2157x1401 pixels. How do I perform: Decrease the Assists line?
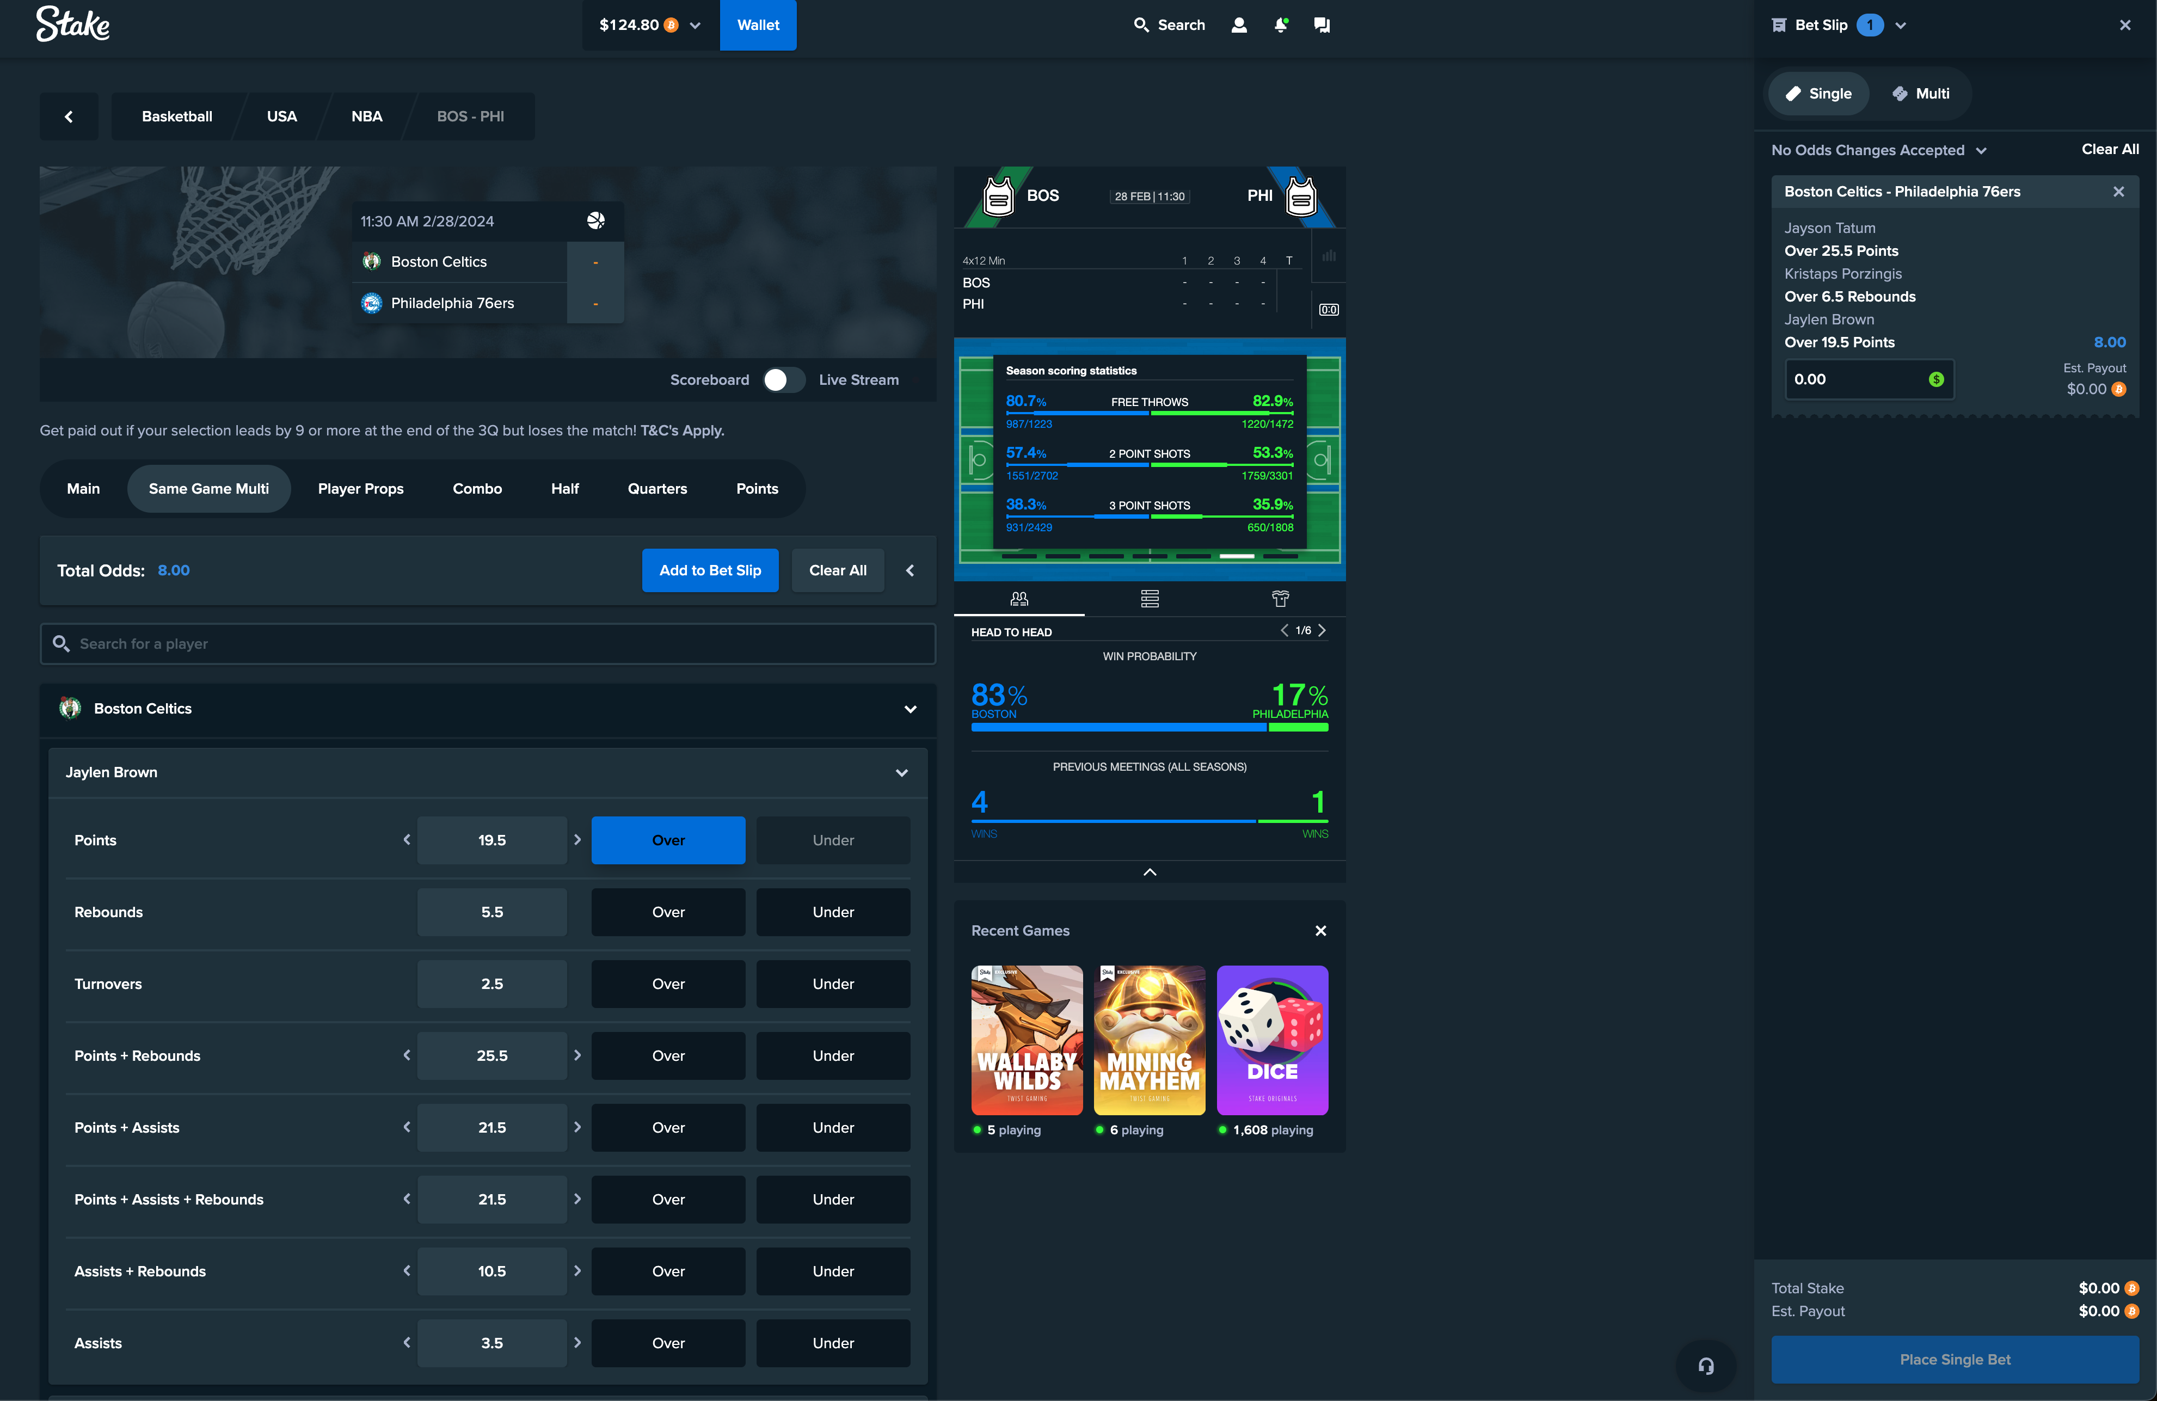(407, 1343)
